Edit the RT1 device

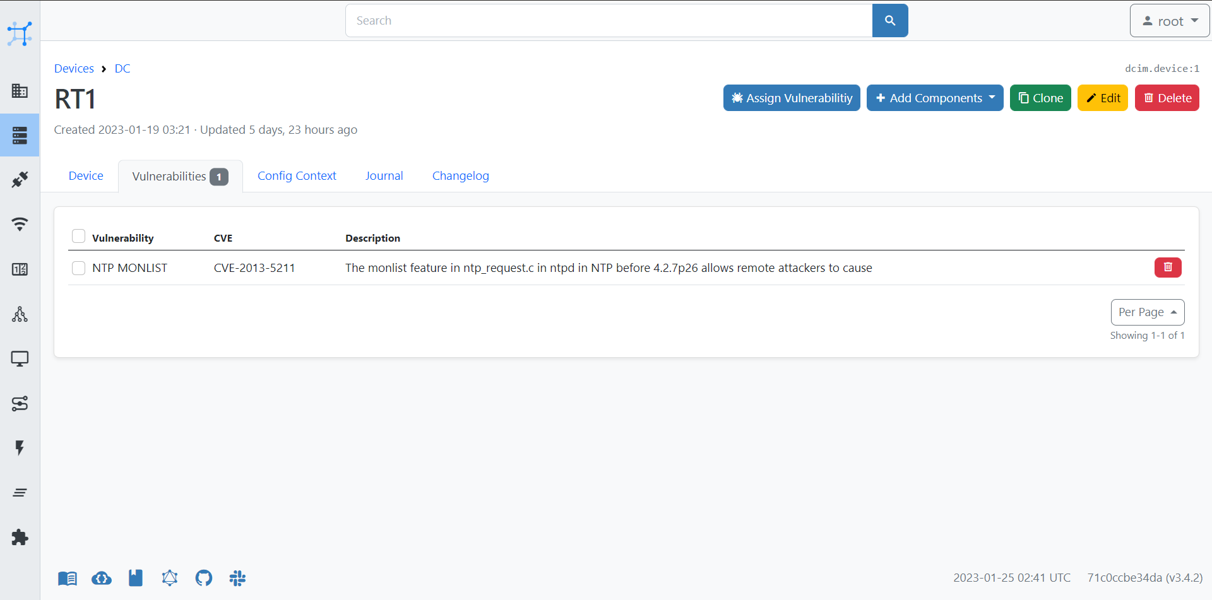(1103, 98)
